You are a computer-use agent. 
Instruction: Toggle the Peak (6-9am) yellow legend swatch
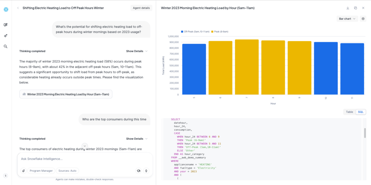click(213, 32)
